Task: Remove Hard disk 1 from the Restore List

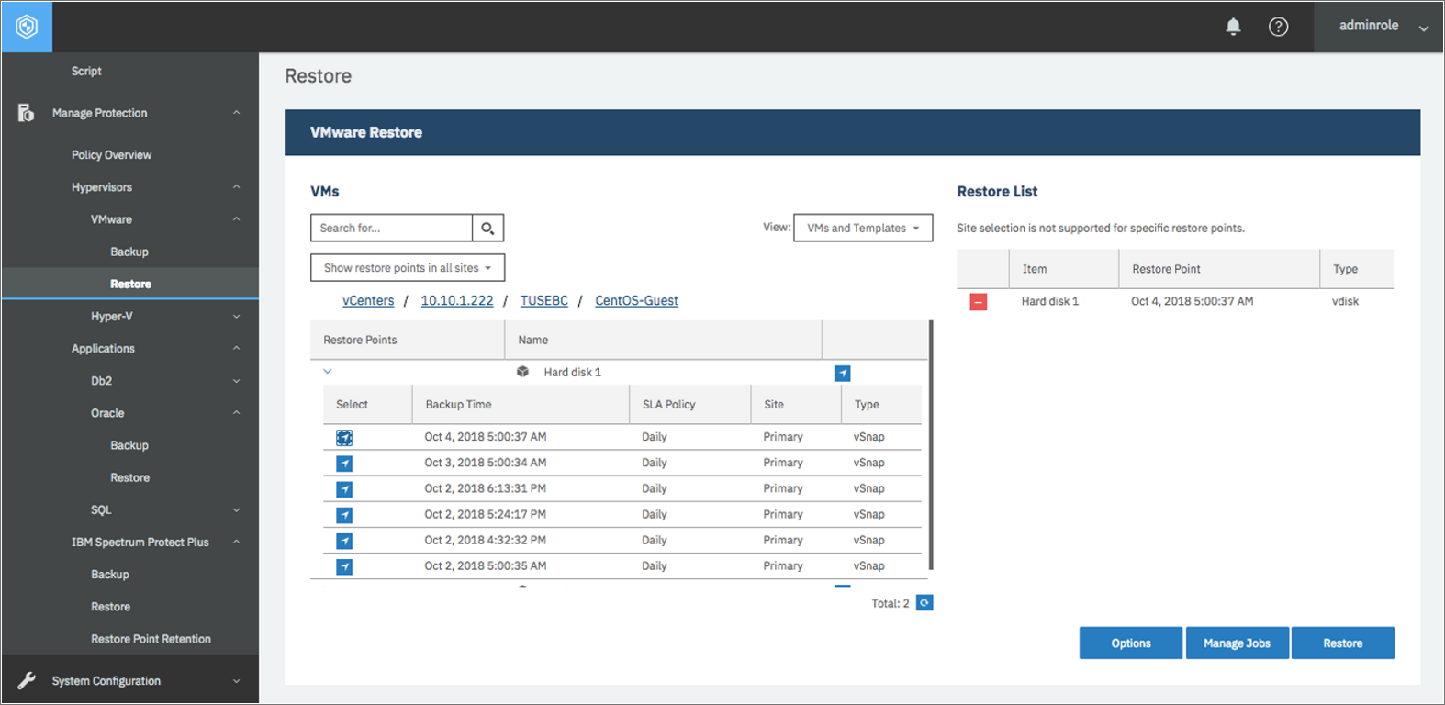Action: click(979, 302)
